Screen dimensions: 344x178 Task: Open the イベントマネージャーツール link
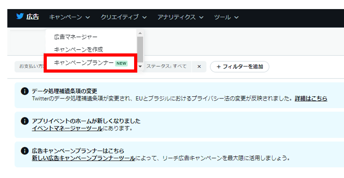click(67, 128)
